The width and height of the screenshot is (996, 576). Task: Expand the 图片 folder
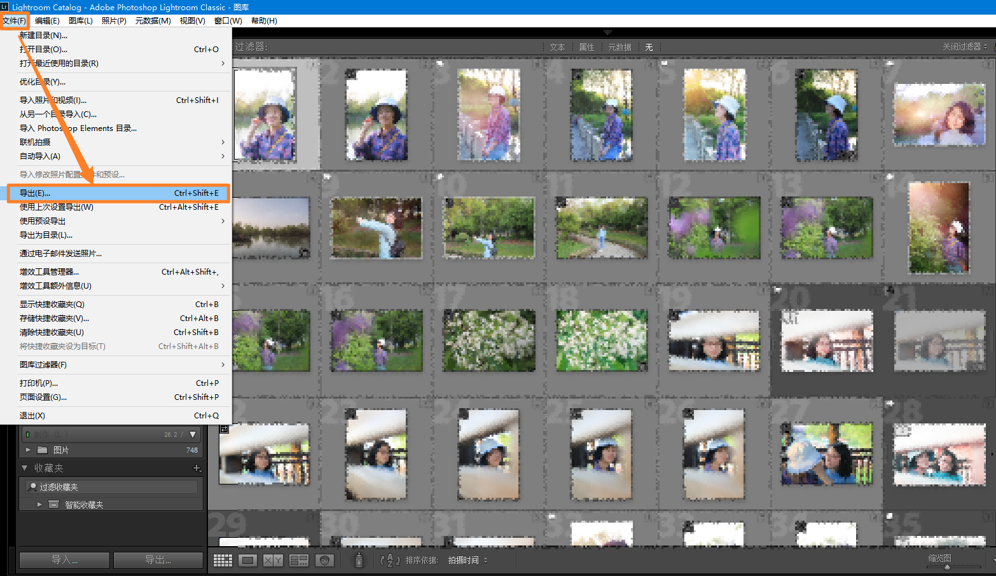click(28, 449)
